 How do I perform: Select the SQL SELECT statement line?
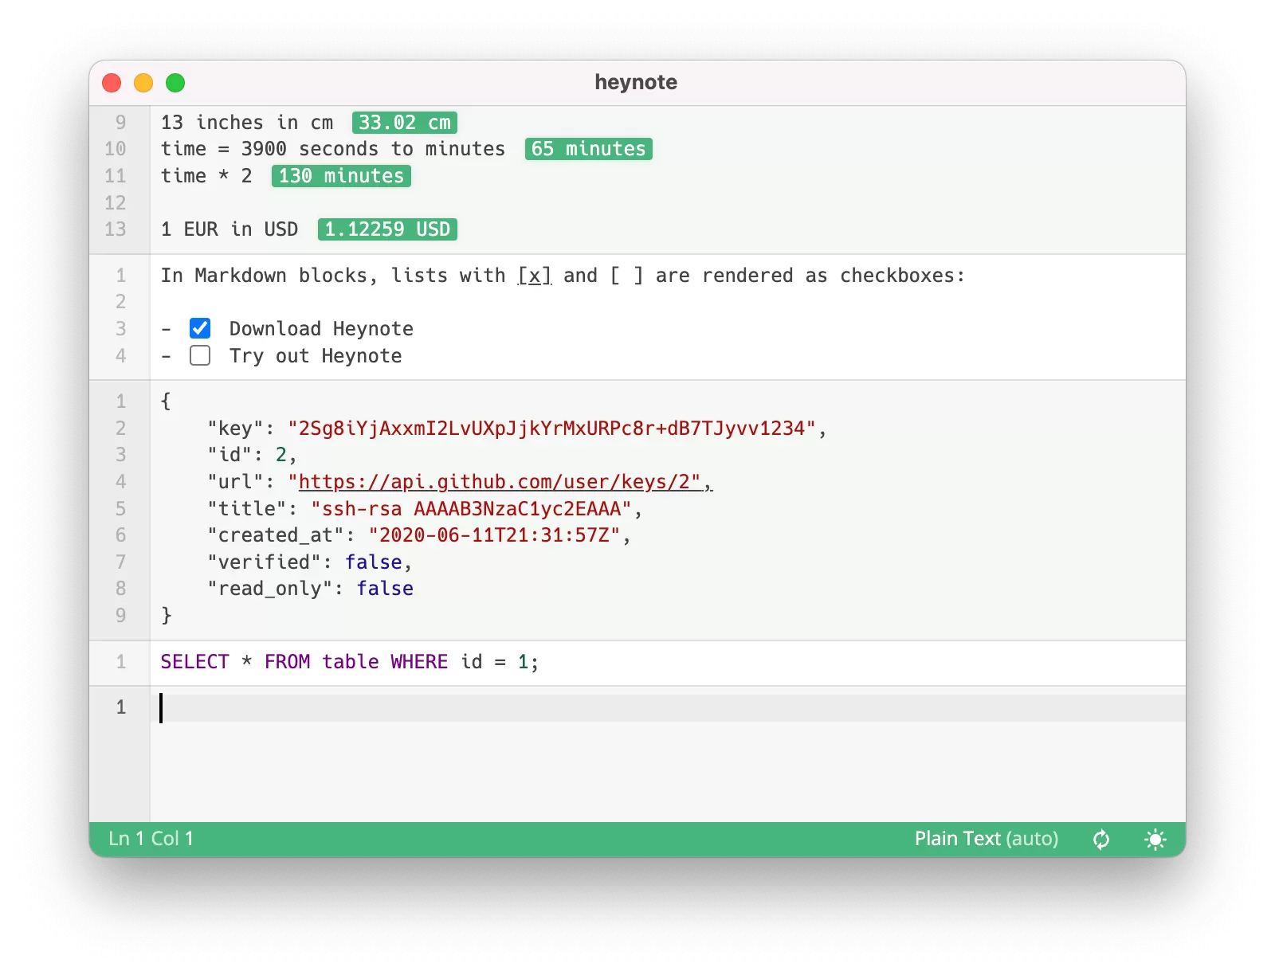tap(349, 662)
